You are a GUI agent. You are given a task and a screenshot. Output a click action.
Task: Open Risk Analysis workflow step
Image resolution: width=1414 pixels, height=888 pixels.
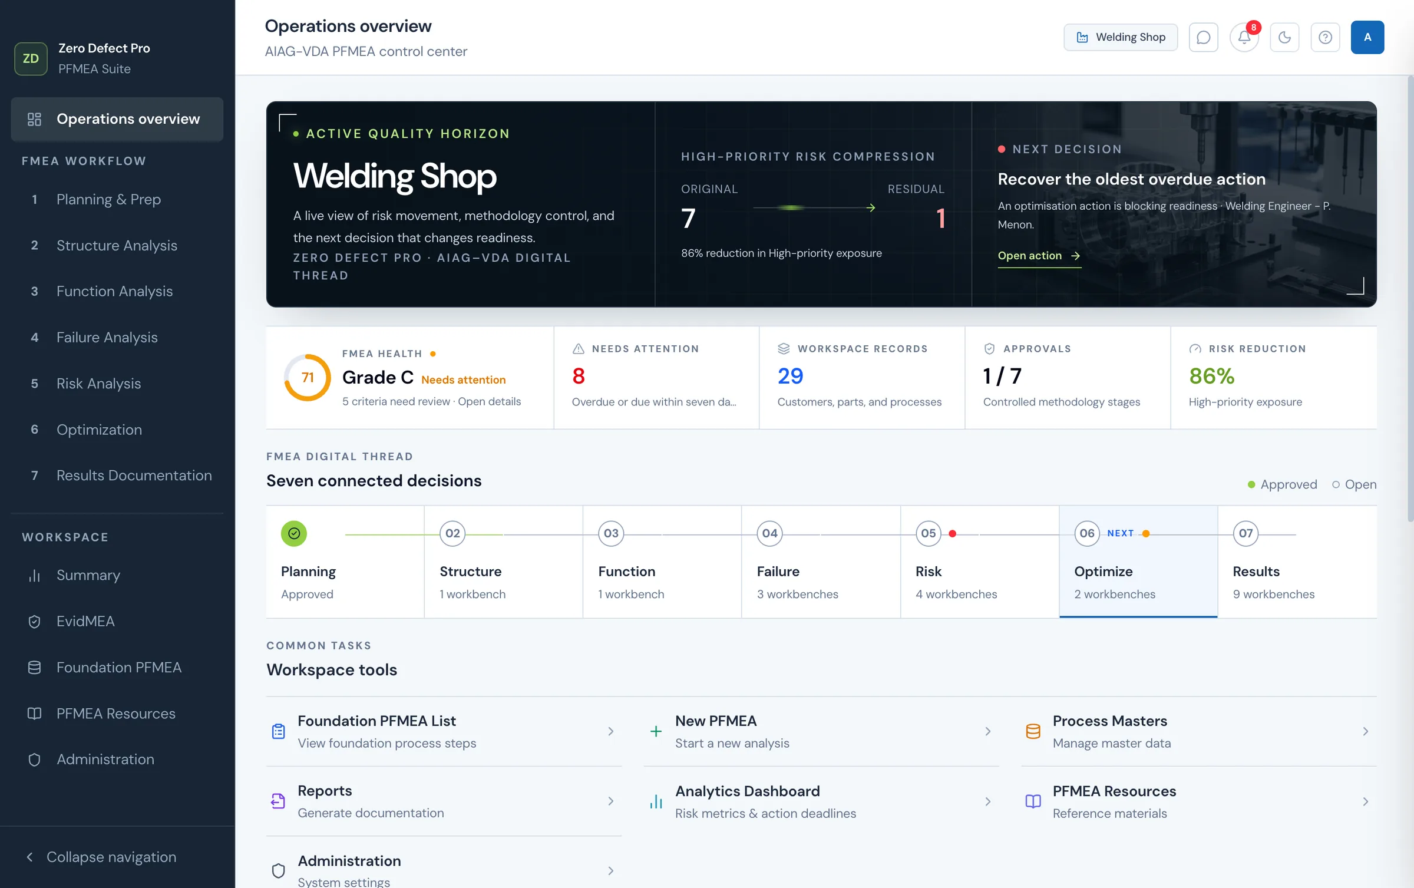(117, 384)
